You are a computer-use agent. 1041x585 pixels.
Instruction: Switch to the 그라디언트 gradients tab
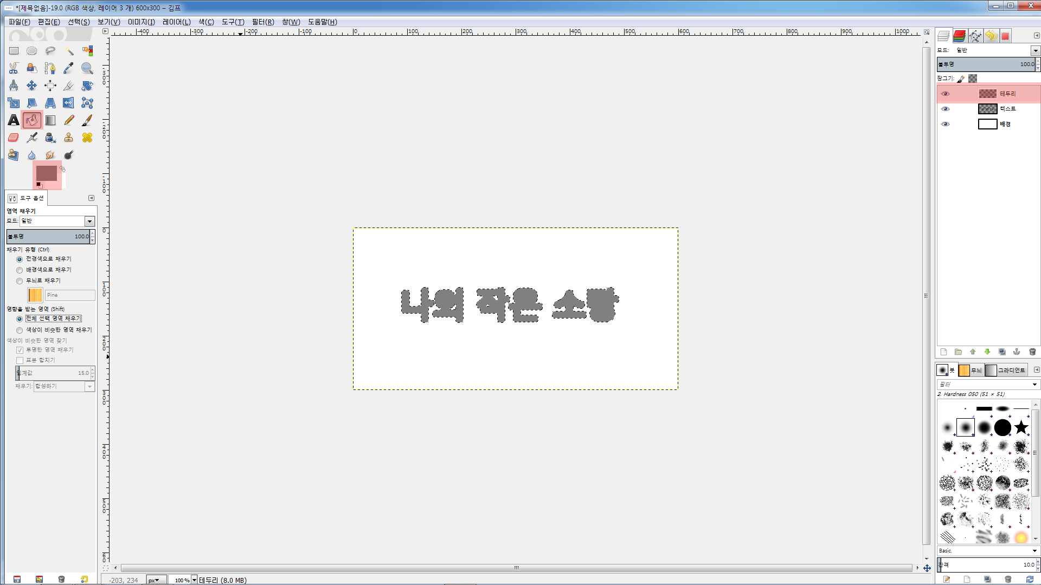coord(1006,370)
